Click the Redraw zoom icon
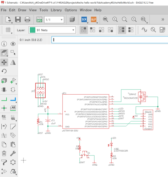Viewport: 168px width, 177px height. coord(134,19)
